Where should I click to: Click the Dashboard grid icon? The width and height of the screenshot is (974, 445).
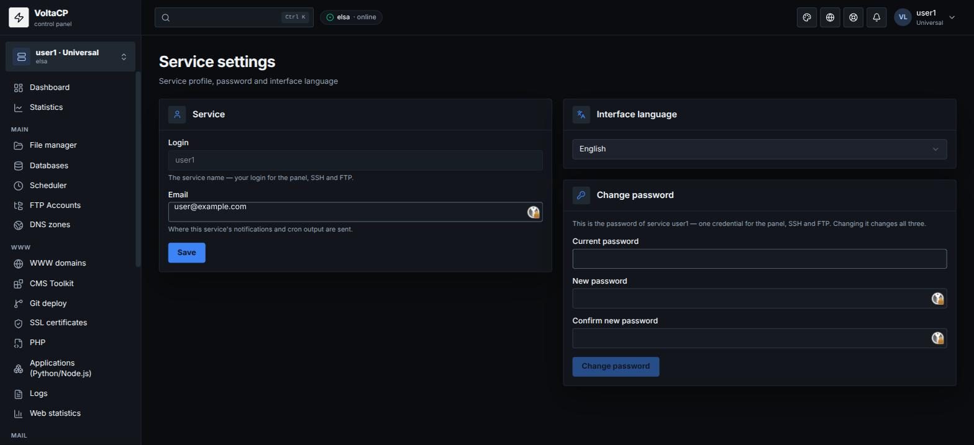[19, 88]
